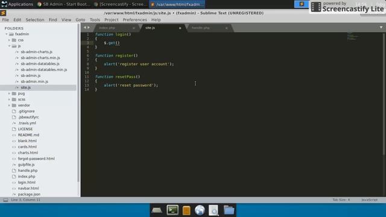Open the Selection menu

click(x=35, y=20)
